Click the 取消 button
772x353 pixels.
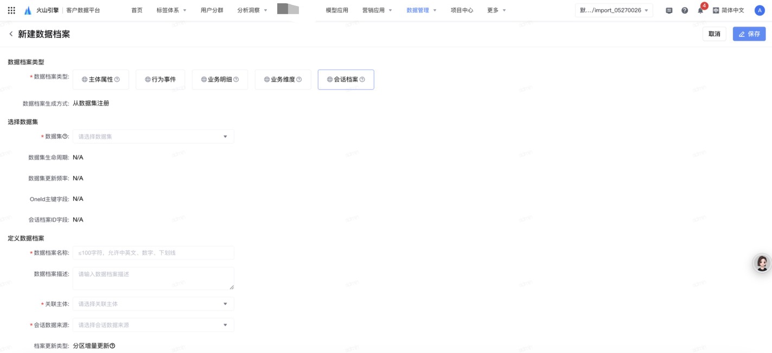[714, 34]
